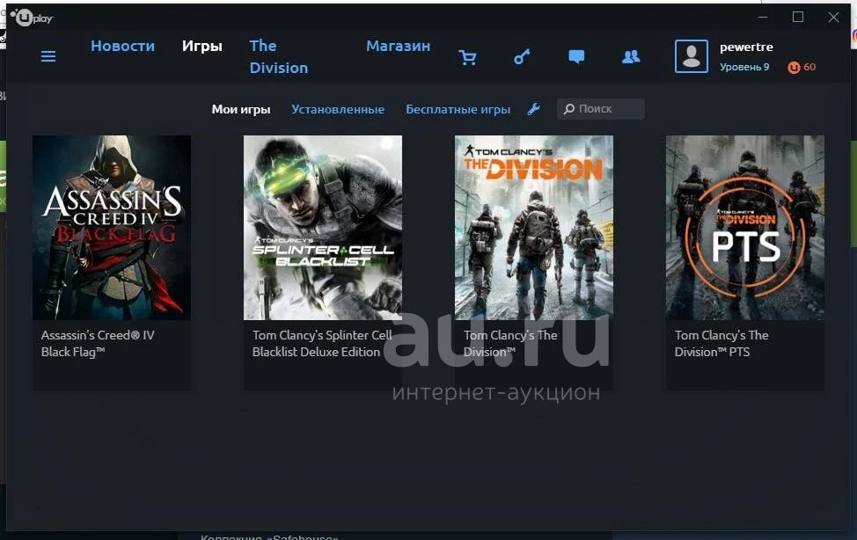
Task: Focus the Поиск search field
Action: 601,109
